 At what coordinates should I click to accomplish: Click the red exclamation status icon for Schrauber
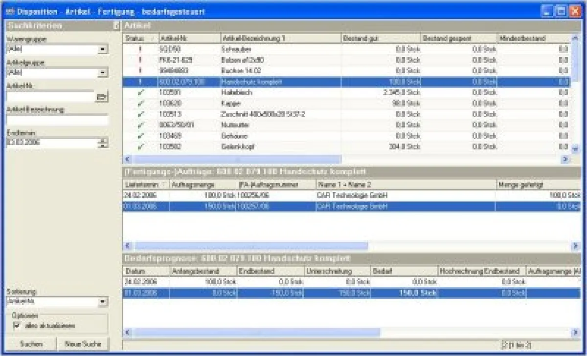(140, 48)
